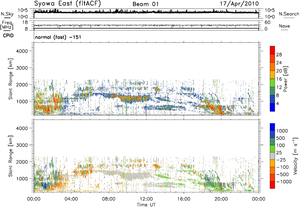299x207 pixels.
Task: Click the 'Nave' label
Action: point(284,26)
